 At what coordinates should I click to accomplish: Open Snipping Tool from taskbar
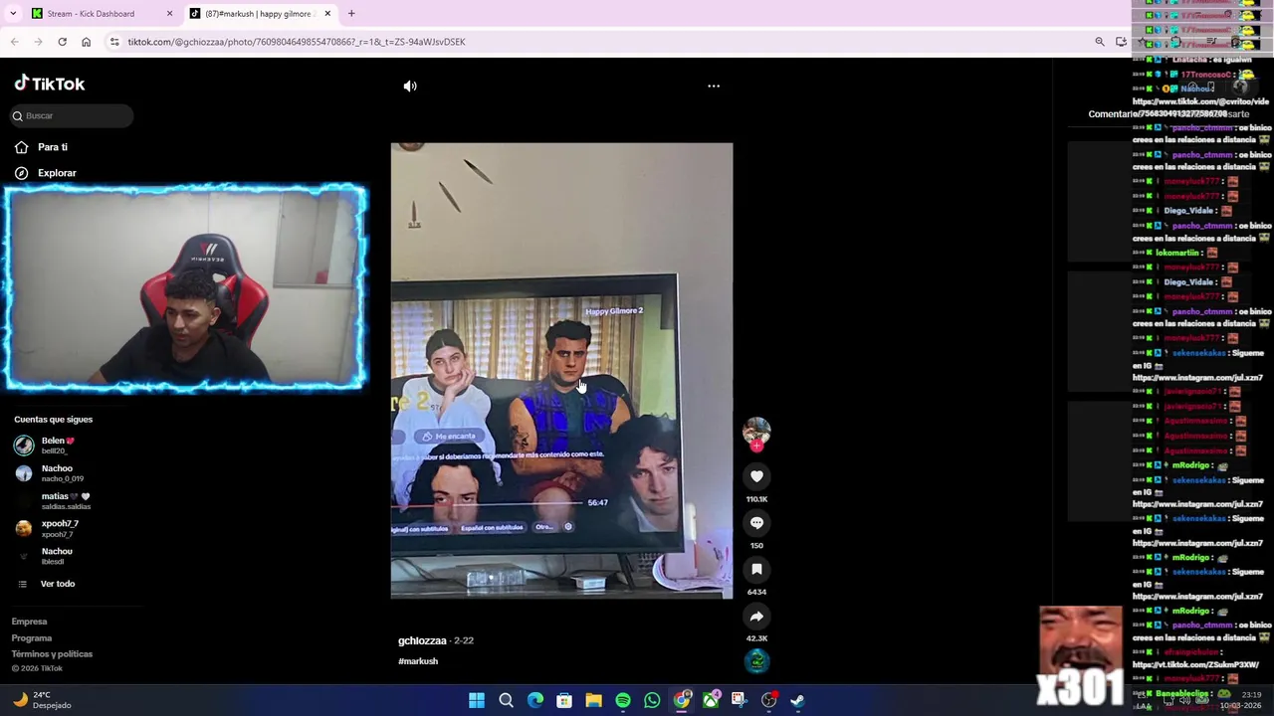[739, 700]
